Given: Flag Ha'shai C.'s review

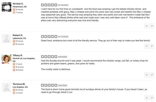Looking at the screenshot, I should [152, 26].
